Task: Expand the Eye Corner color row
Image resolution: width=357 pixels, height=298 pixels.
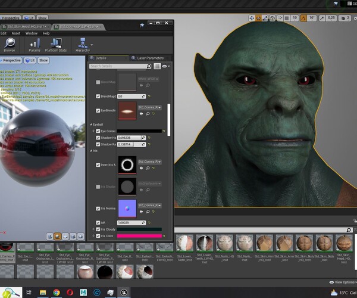Action: point(93,131)
